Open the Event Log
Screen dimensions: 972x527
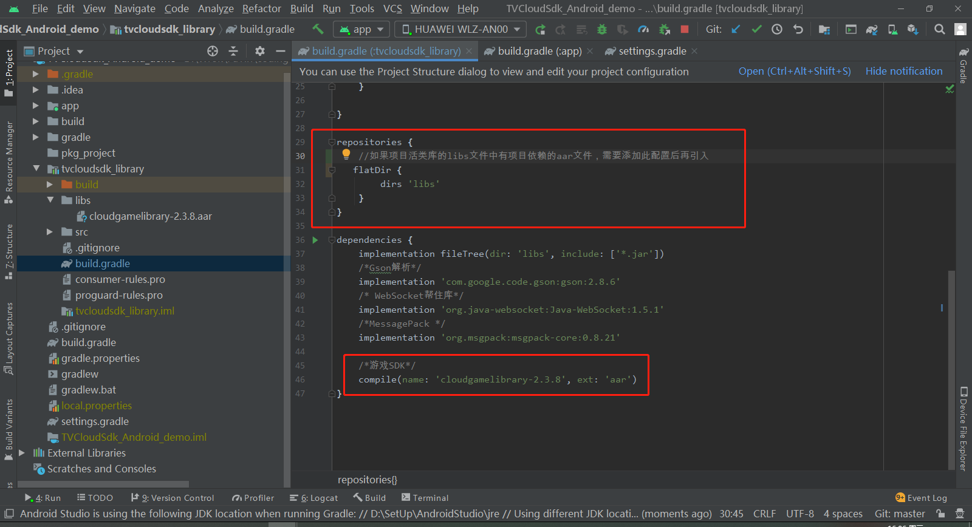(921, 498)
